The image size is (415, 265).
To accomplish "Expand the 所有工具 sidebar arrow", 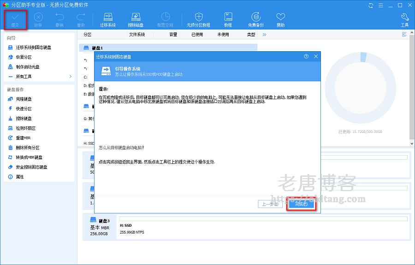I will 70,76.
